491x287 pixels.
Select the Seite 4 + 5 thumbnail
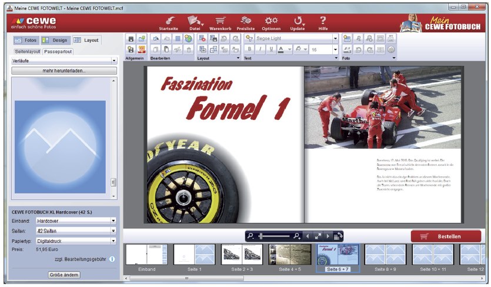point(289,255)
